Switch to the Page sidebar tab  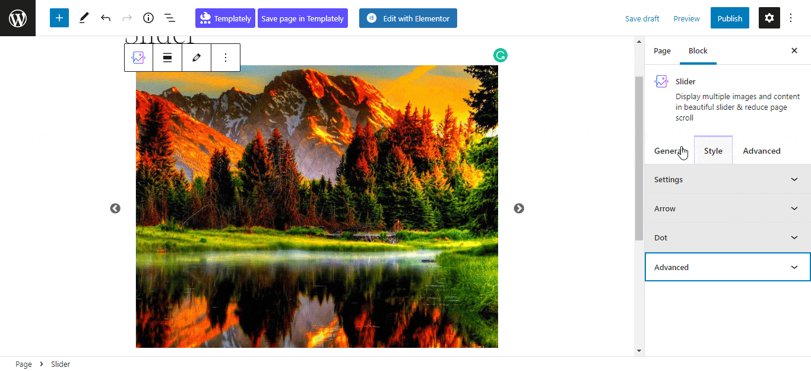662,50
